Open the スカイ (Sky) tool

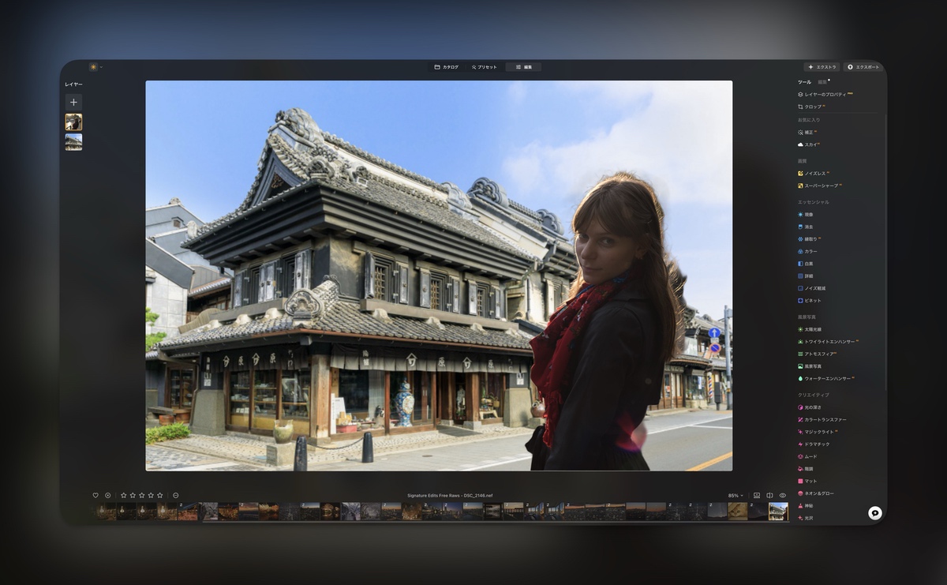point(809,144)
